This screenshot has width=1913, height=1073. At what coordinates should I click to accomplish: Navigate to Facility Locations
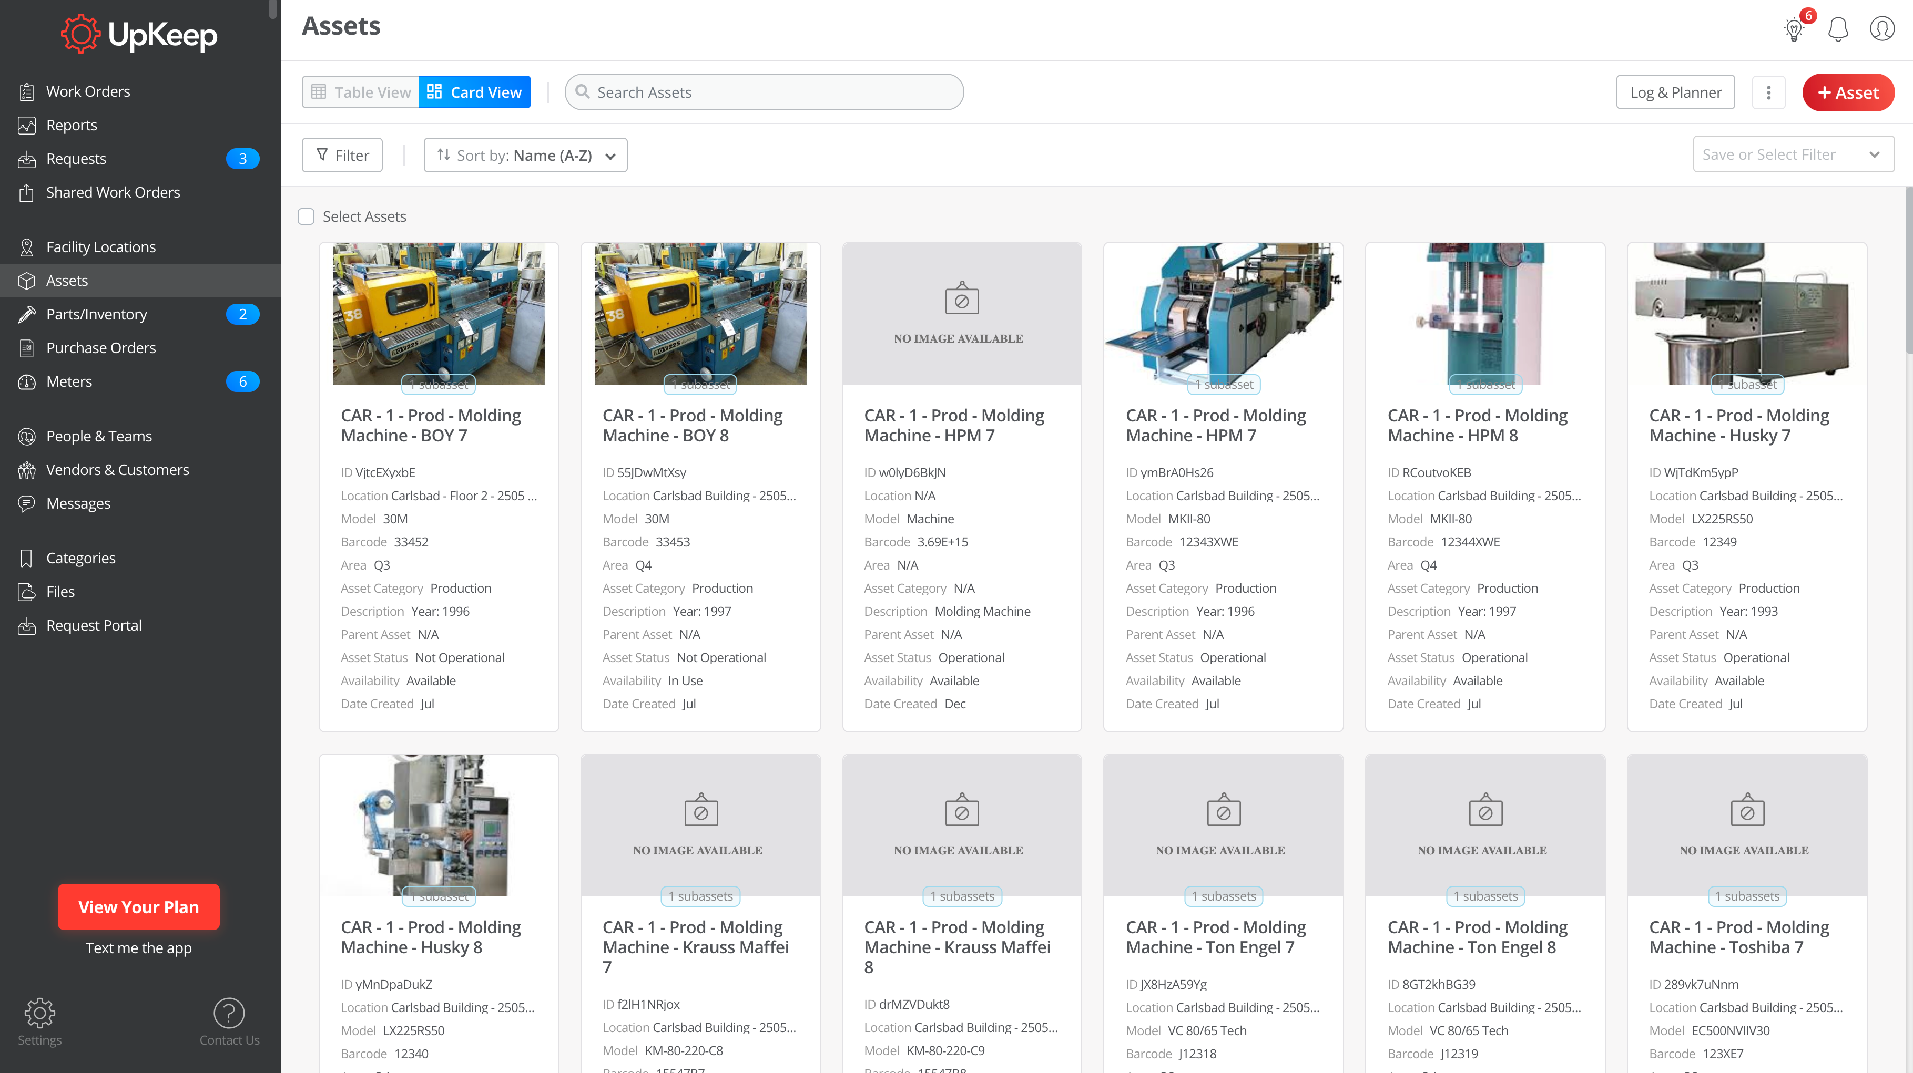click(101, 247)
